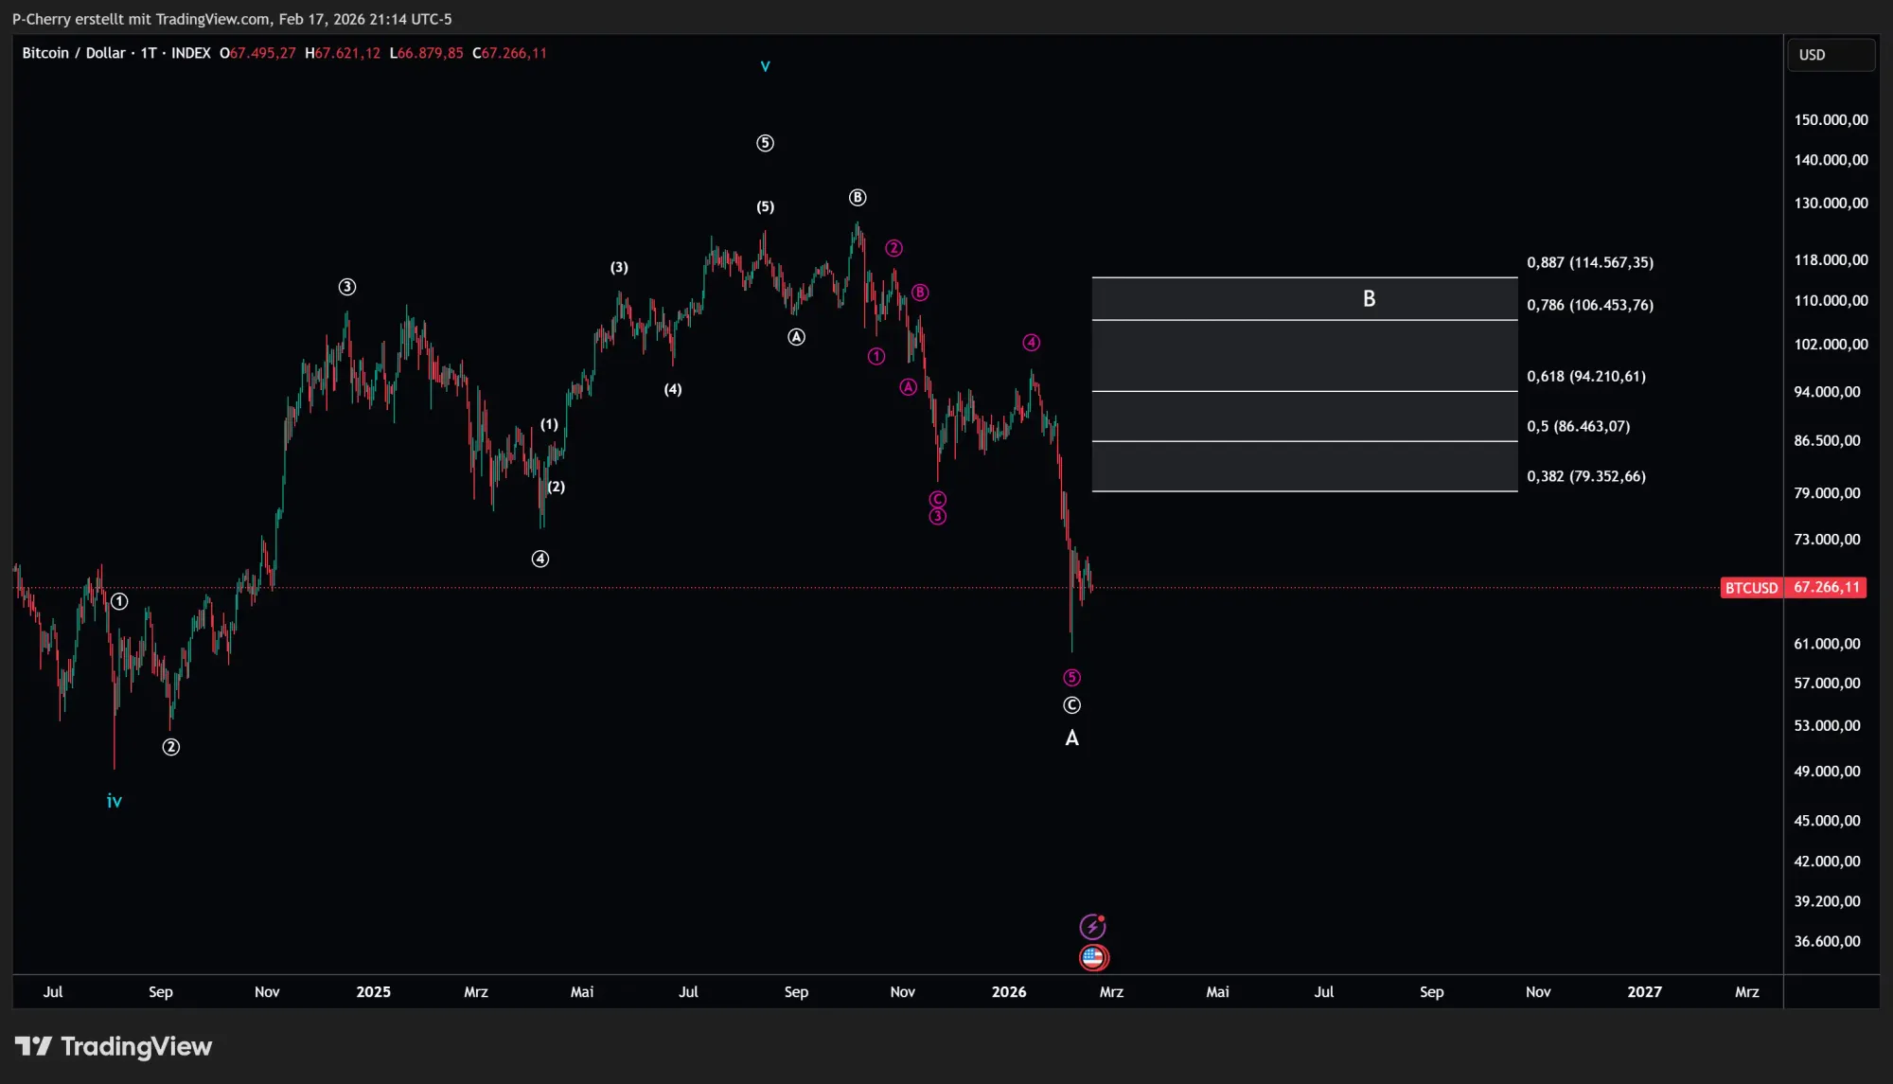Viewport: 1893px width, 1084px height.
Task: Click the cyan iv wave label
Action: tap(114, 801)
